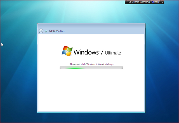This screenshot has width=179, height=123.
Task: Click the Set Up Windows setup icon
Action: point(46,31)
